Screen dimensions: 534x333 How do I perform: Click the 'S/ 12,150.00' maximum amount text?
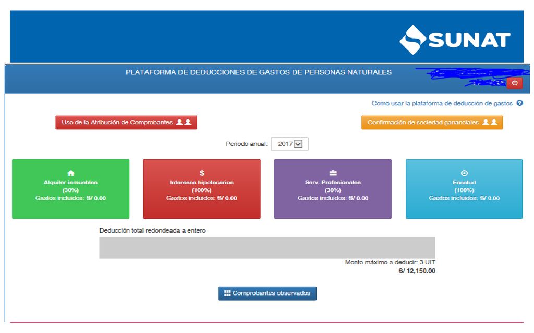417,271
